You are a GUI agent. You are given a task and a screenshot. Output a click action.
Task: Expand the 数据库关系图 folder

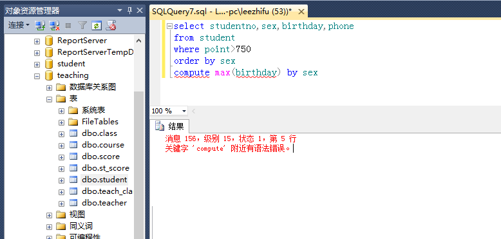coord(49,88)
